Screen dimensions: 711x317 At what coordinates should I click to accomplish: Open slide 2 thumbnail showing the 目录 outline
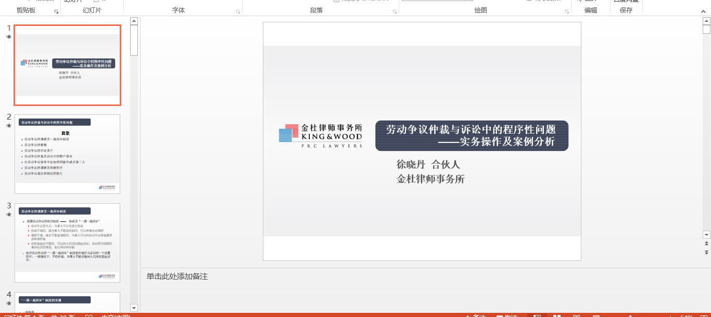68,154
